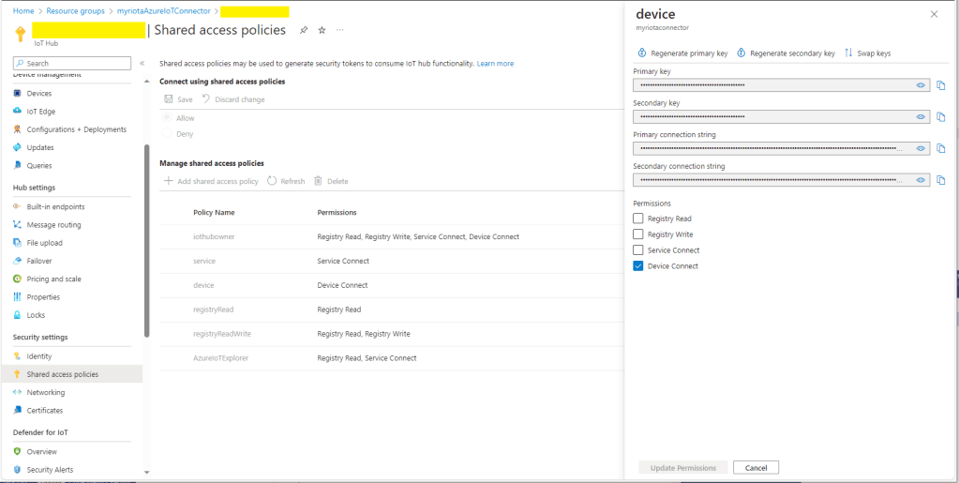Open IoT Edge from the sidebar
The width and height of the screenshot is (959, 483).
pos(40,112)
